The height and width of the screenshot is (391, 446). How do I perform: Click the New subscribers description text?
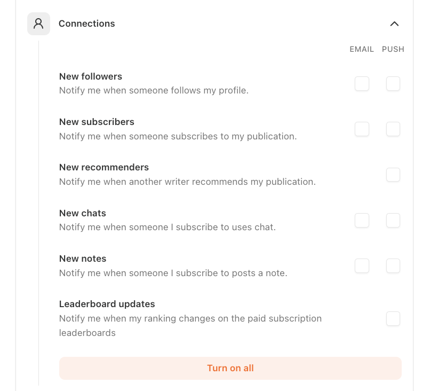pos(178,136)
